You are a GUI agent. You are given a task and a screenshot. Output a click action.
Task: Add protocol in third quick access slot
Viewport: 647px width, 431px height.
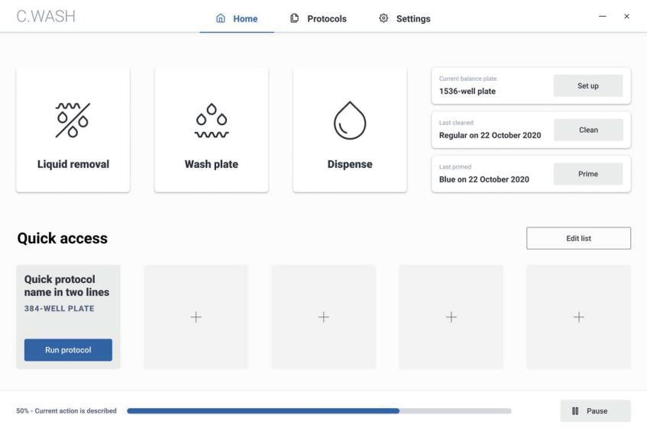click(323, 317)
